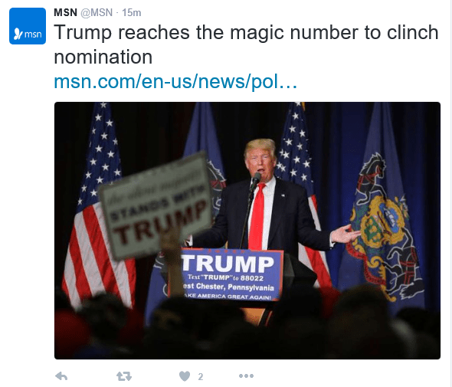Like the tweet with heart icon

click(x=185, y=376)
